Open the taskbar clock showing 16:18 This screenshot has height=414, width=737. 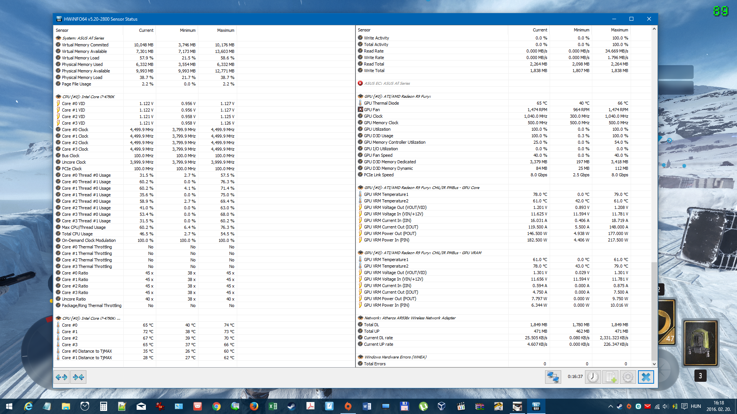[719, 406]
